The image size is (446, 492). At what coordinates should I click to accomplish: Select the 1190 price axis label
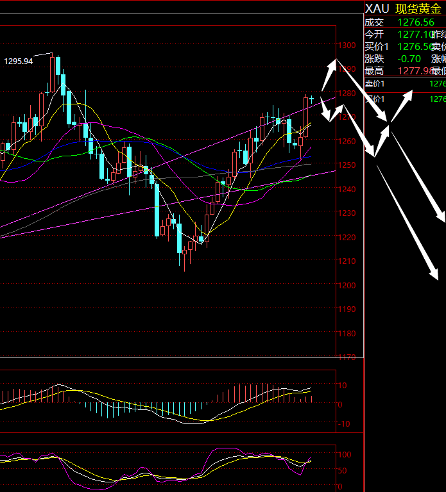347,309
